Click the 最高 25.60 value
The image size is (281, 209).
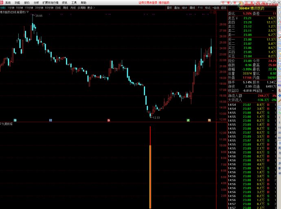(x=272, y=65)
